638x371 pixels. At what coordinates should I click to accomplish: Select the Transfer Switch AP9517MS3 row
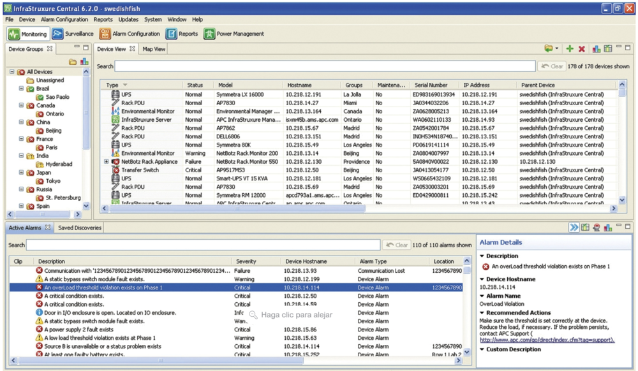[359, 170]
